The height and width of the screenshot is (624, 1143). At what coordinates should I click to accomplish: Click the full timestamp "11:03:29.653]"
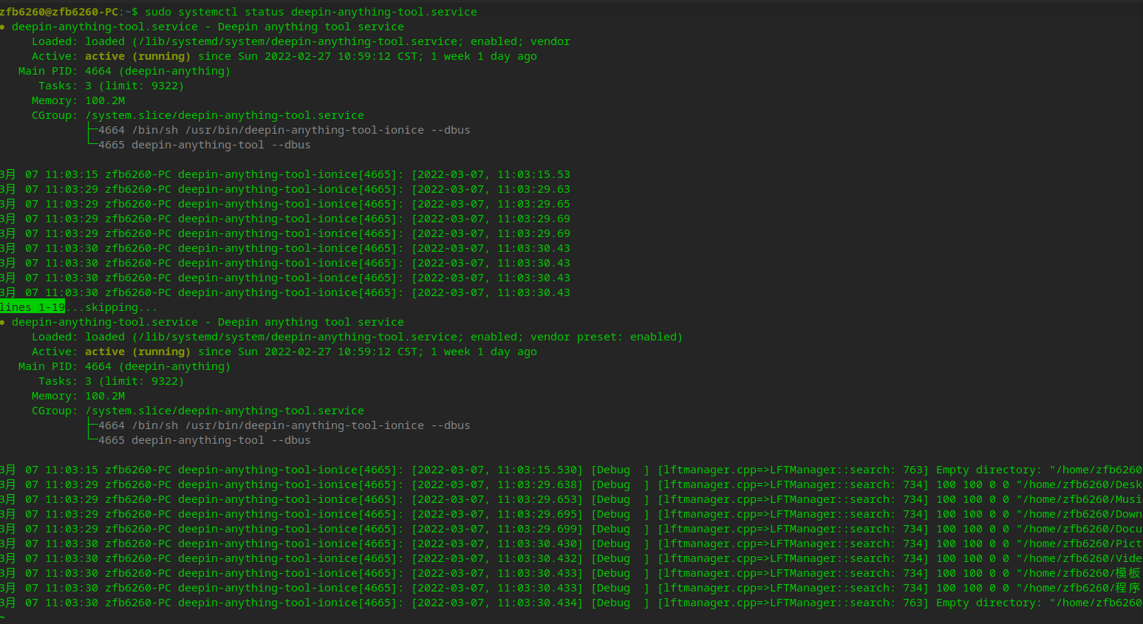pyautogui.click(x=540, y=499)
